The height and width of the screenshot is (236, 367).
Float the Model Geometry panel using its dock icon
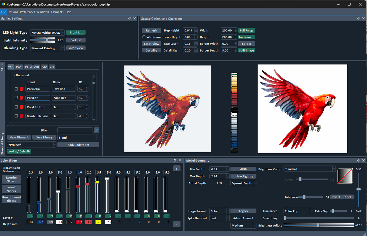(x=358, y=160)
